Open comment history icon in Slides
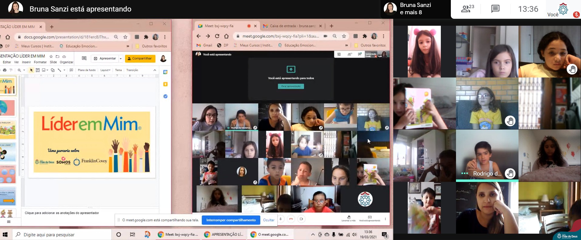This screenshot has width=581, height=240. [x=84, y=58]
